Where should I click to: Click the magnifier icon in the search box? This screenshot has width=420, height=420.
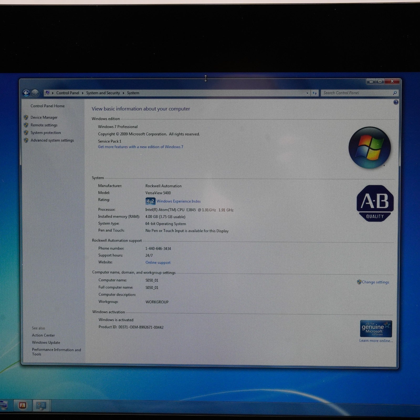tap(395, 93)
